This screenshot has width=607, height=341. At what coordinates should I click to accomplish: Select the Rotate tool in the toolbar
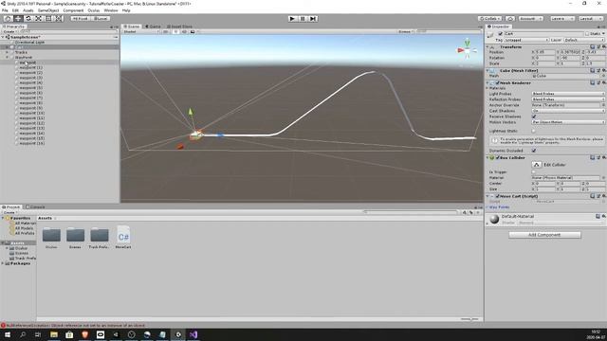pyautogui.click(x=28, y=18)
